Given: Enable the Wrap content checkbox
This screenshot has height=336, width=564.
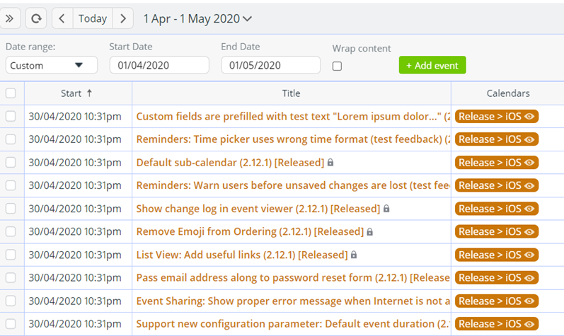Looking at the screenshot, I should tap(337, 66).
